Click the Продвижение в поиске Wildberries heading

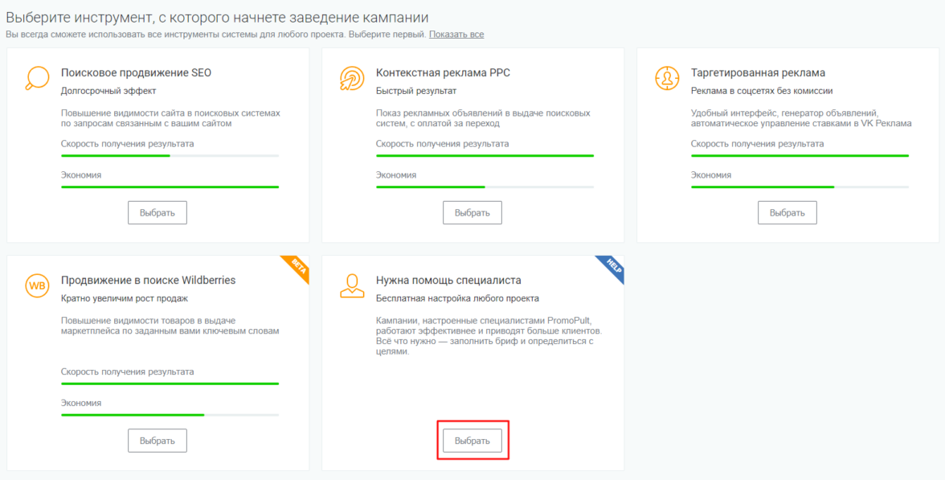click(148, 281)
